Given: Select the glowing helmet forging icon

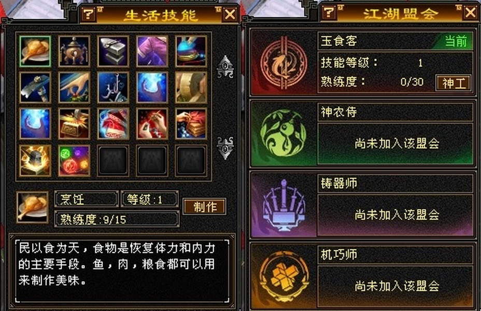Looking at the screenshot, I should (35, 161).
